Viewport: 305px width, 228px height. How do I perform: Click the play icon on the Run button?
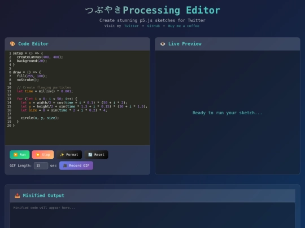click(16, 154)
